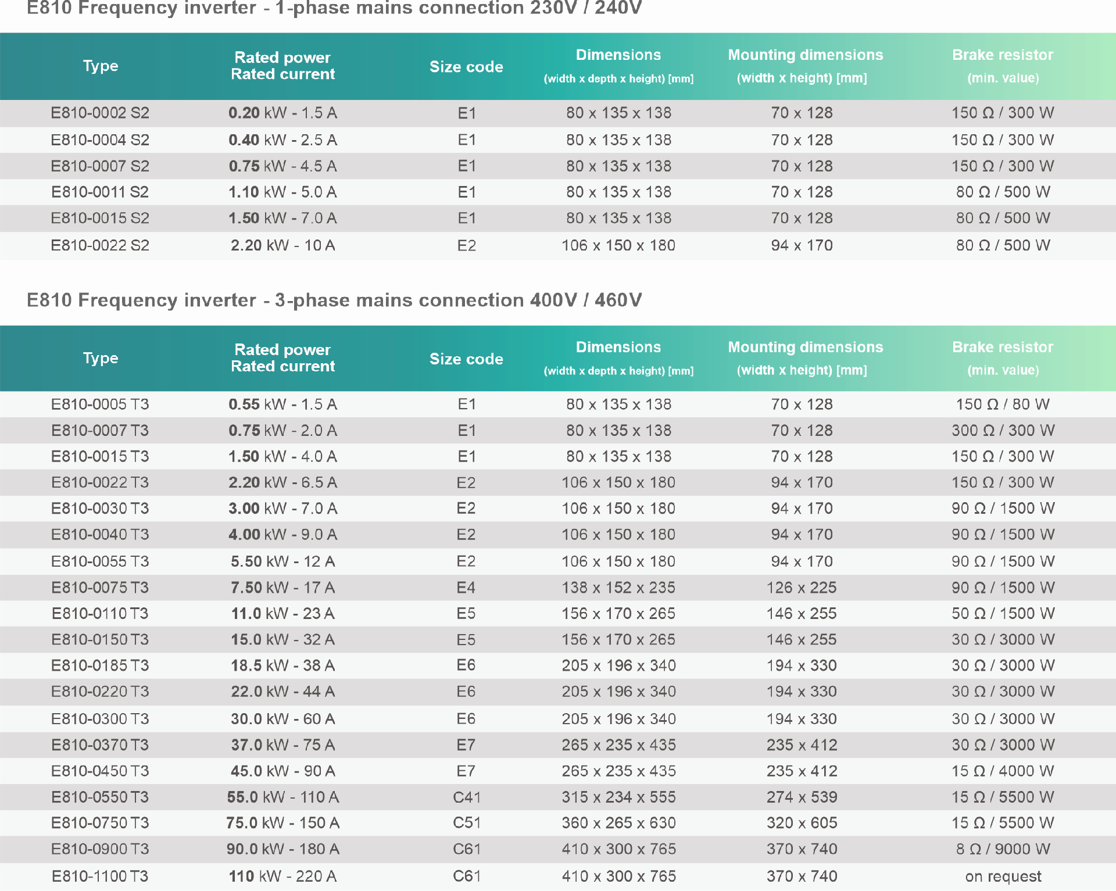
Task: Click the Brake resistor header in first table
Action: click(x=1003, y=66)
